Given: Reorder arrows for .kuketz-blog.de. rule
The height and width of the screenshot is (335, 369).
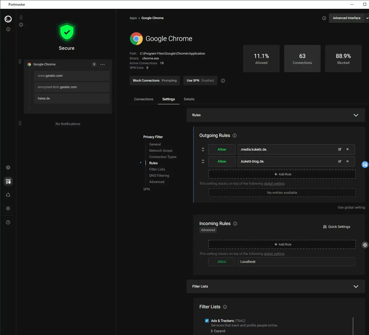Looking at the screenshot, I should tap(203, 161).
